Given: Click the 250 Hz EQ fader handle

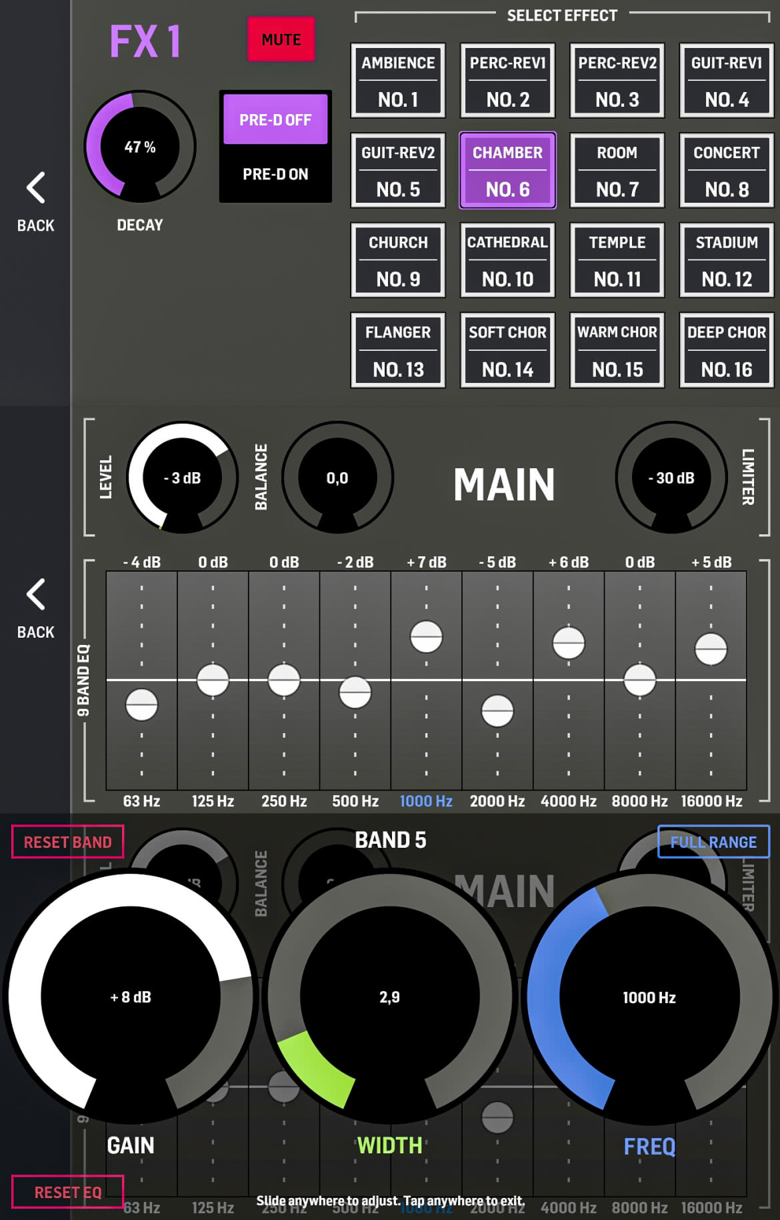Looking at the screenshot, I should coord(284,680).
